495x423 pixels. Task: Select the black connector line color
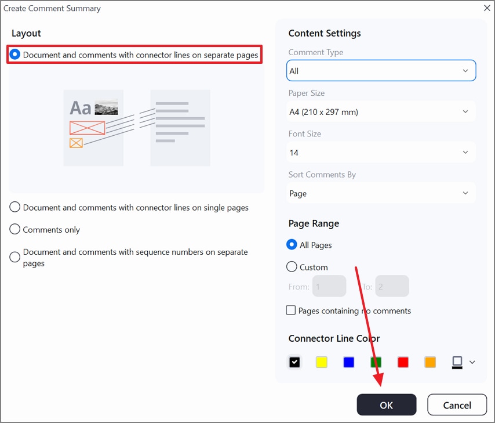click(294, 361)
